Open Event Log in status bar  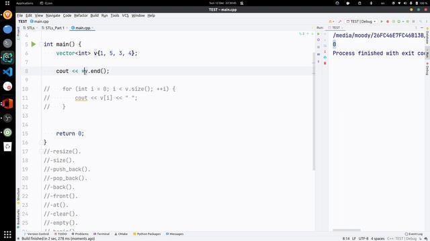[x=414, y=234]
